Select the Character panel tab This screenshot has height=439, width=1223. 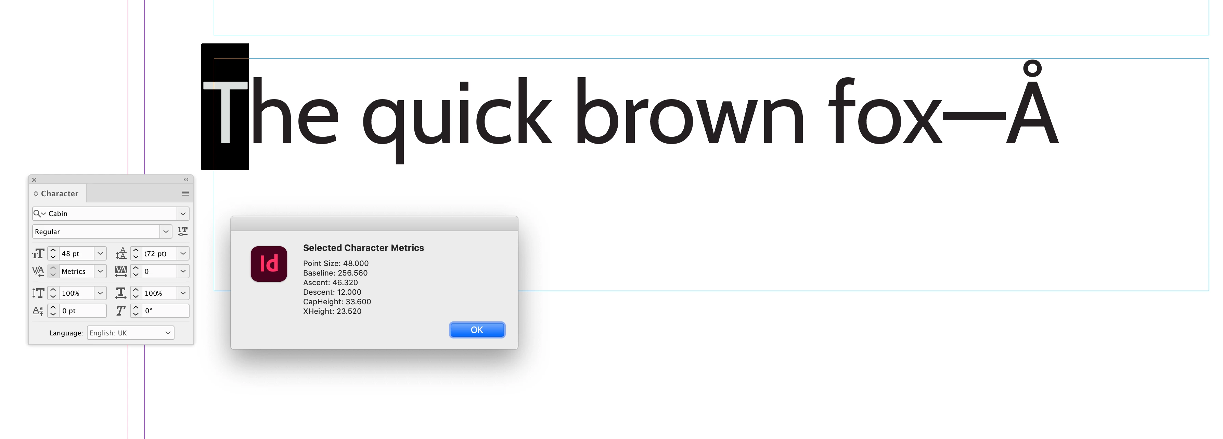56,194
